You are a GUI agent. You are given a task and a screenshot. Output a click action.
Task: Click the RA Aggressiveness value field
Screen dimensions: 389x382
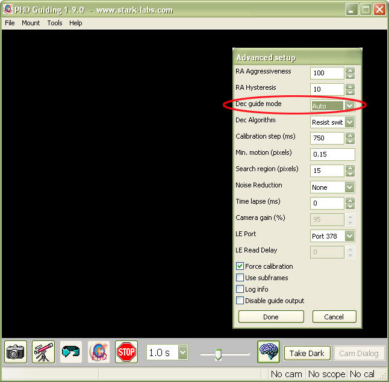(327, 73)
